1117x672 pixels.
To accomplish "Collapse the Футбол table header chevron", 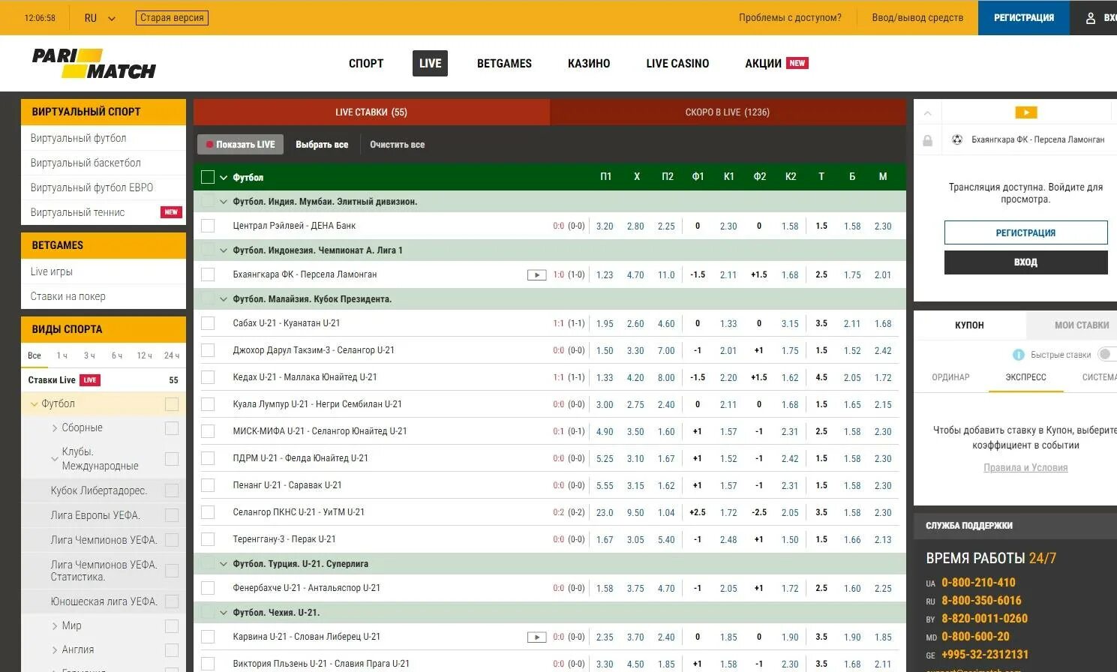I will click(224, 178).
